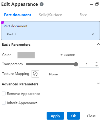Minimize the Edit Appearance dialog
The image size is (101, 121).
pyautogui.click(x=92, y=4)
